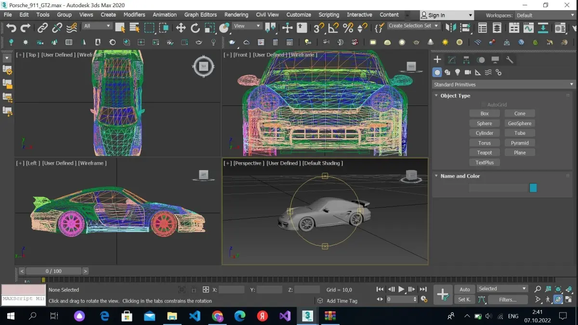Switch to the Motion panel tab
This screenshot has height=325, width=578.
[481, 60]
